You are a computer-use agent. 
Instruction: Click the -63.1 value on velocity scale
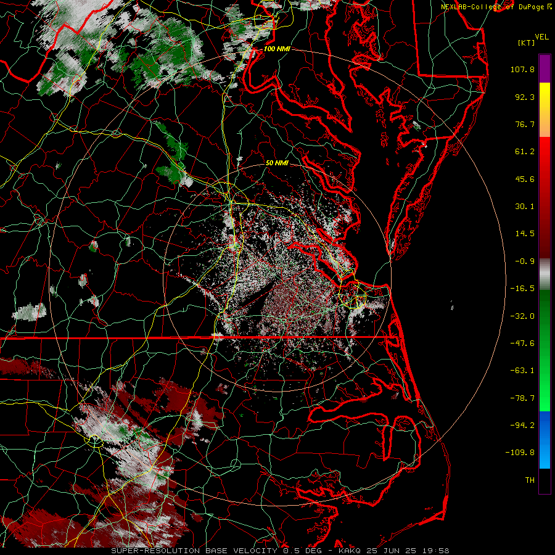pyautogui.click(x=522, y=371)
